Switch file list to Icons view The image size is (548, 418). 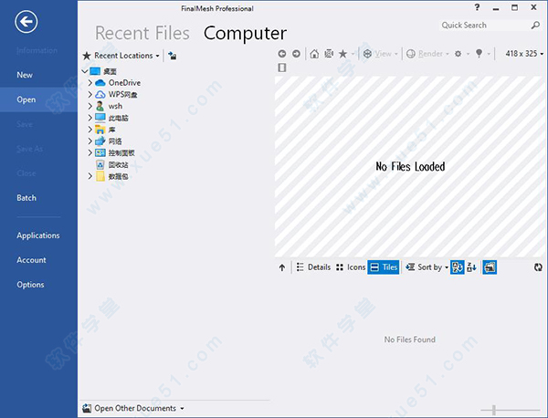click(351, 267)
